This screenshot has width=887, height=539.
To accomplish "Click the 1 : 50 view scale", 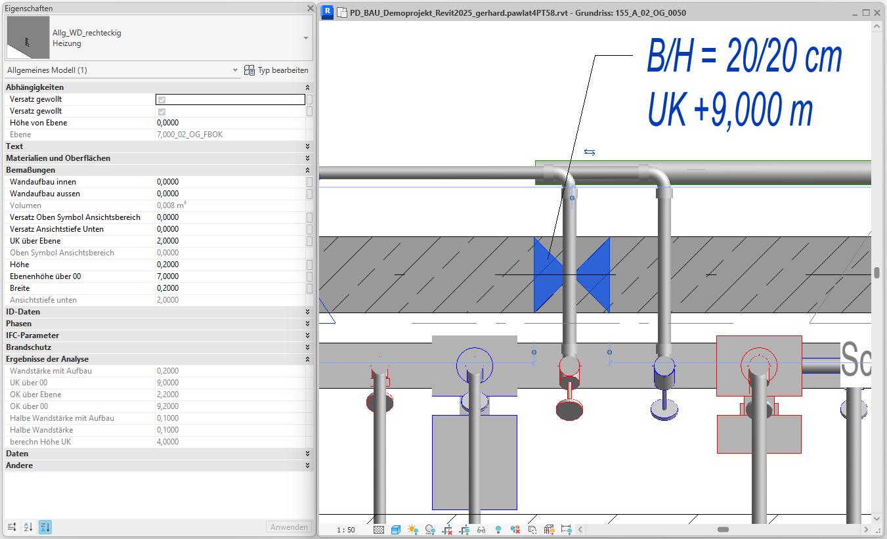I will pyautogui.click(x=346, y=530).
